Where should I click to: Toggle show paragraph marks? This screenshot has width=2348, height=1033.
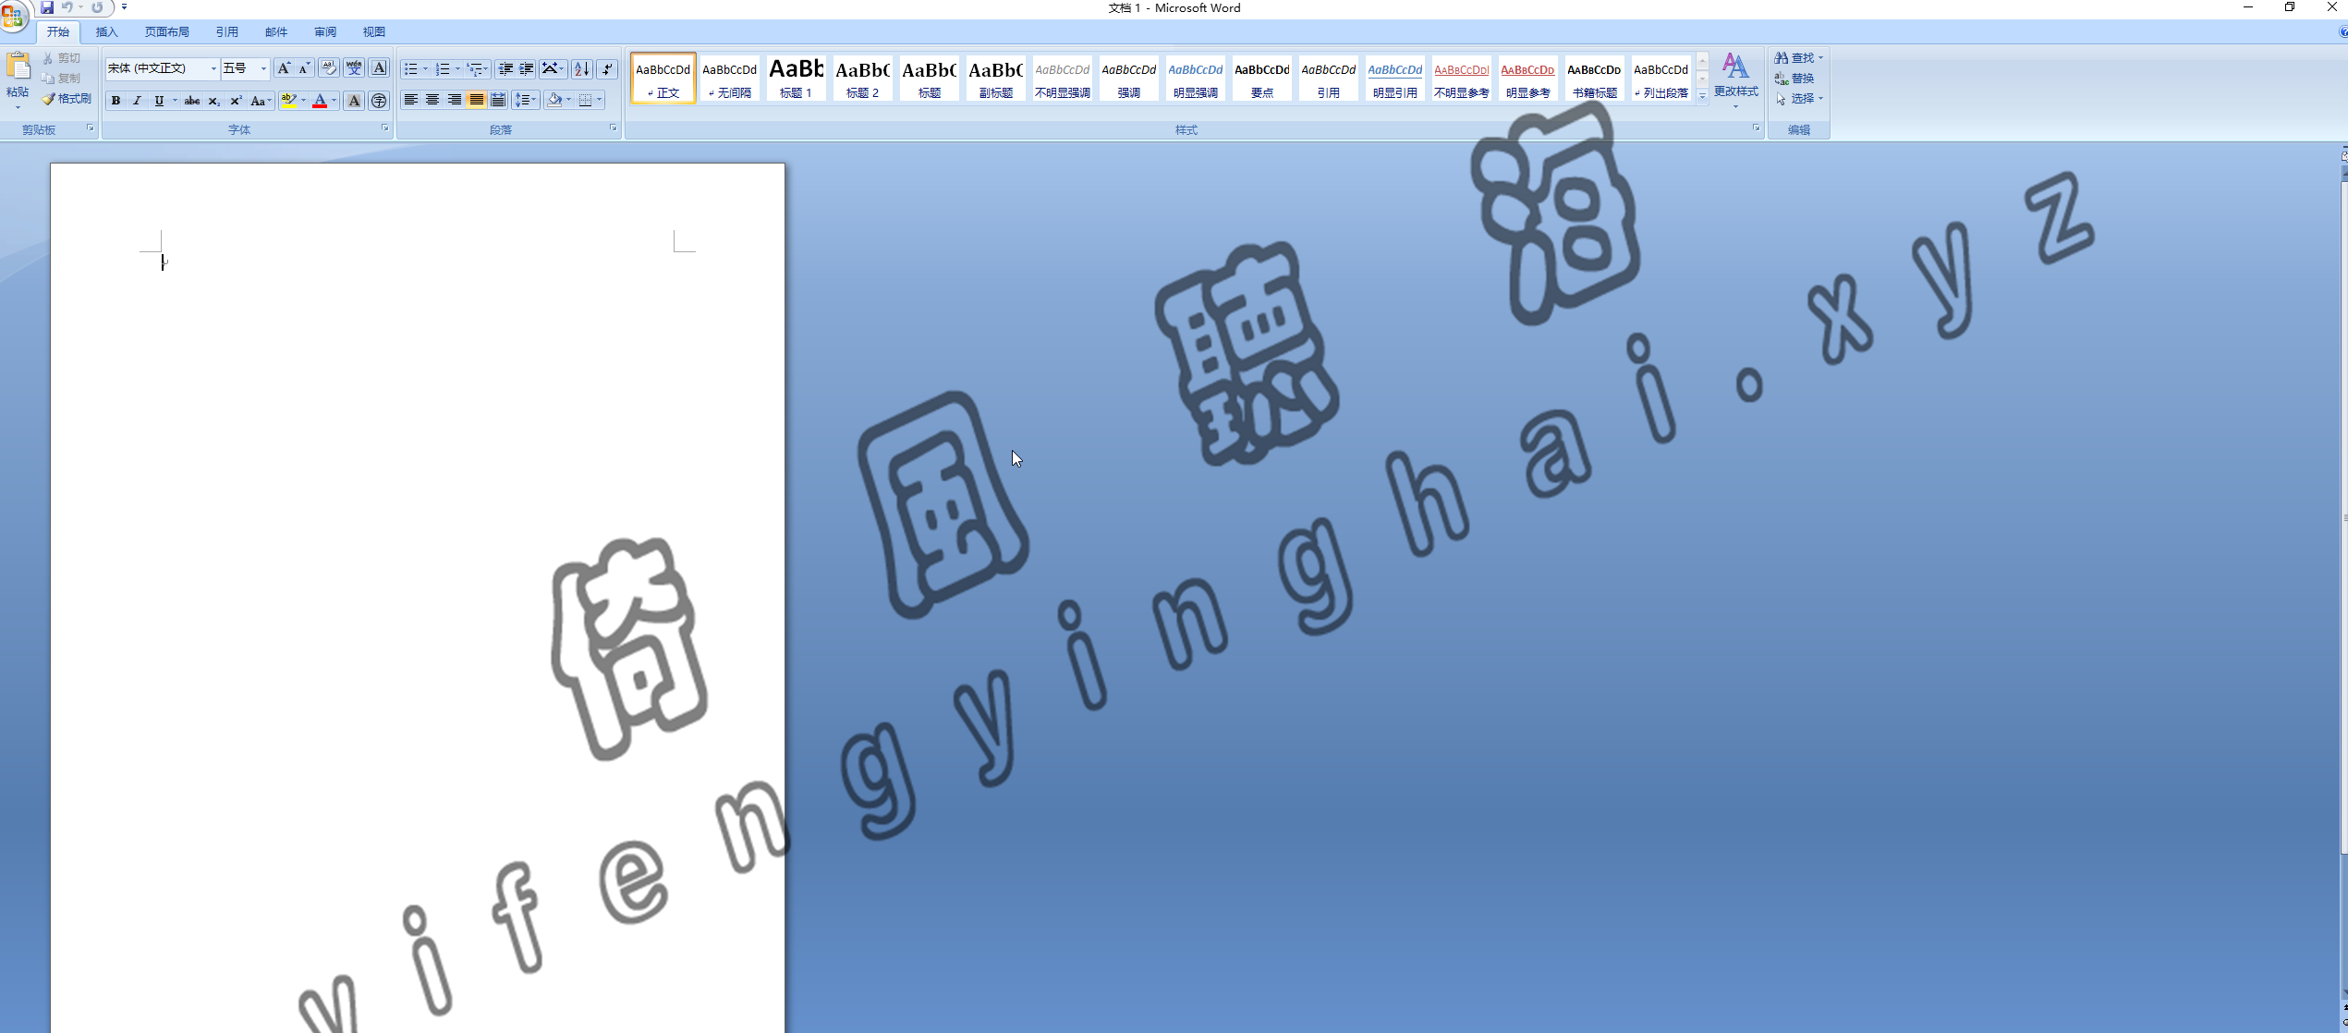coord(607,69)
